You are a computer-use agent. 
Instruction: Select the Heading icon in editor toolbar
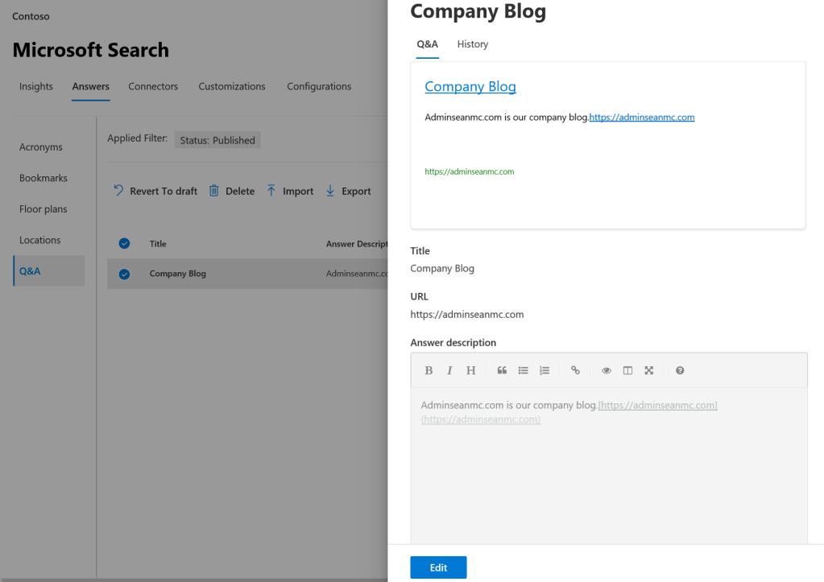471,370
